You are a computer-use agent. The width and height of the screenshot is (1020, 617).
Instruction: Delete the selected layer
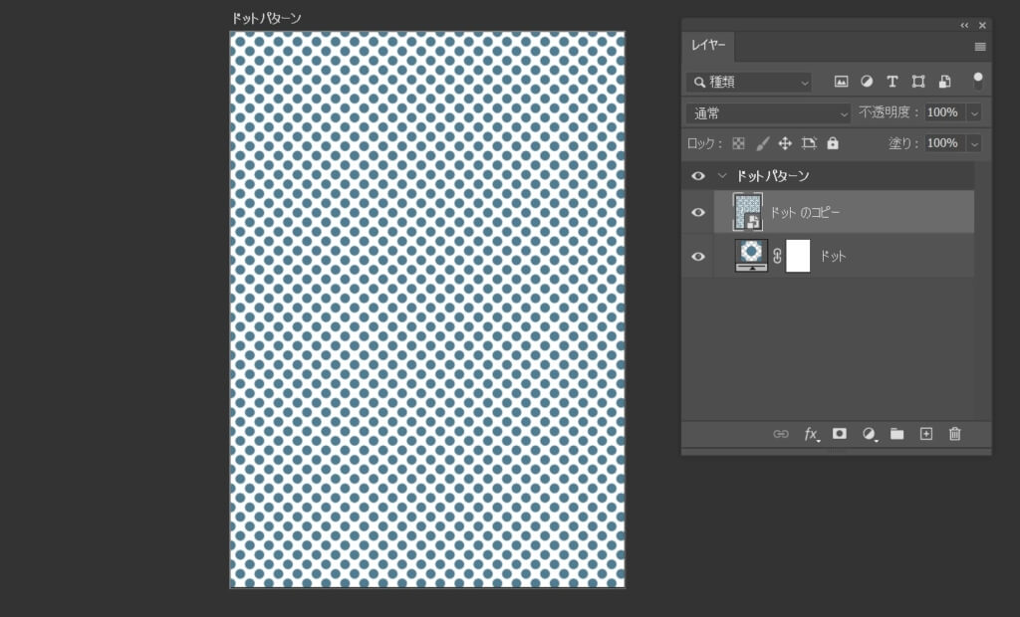pyautogui.click(x=954, y=435)
